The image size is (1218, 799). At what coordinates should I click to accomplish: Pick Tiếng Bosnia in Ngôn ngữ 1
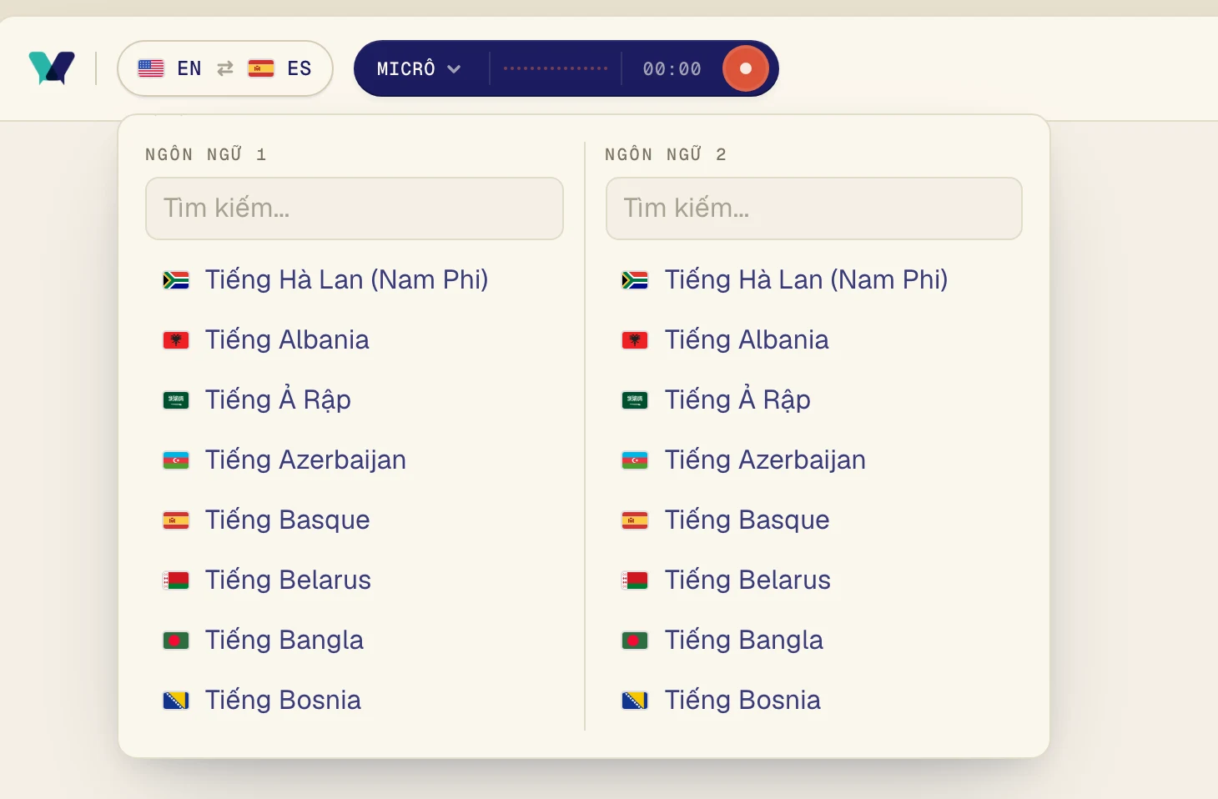point(355,700)
